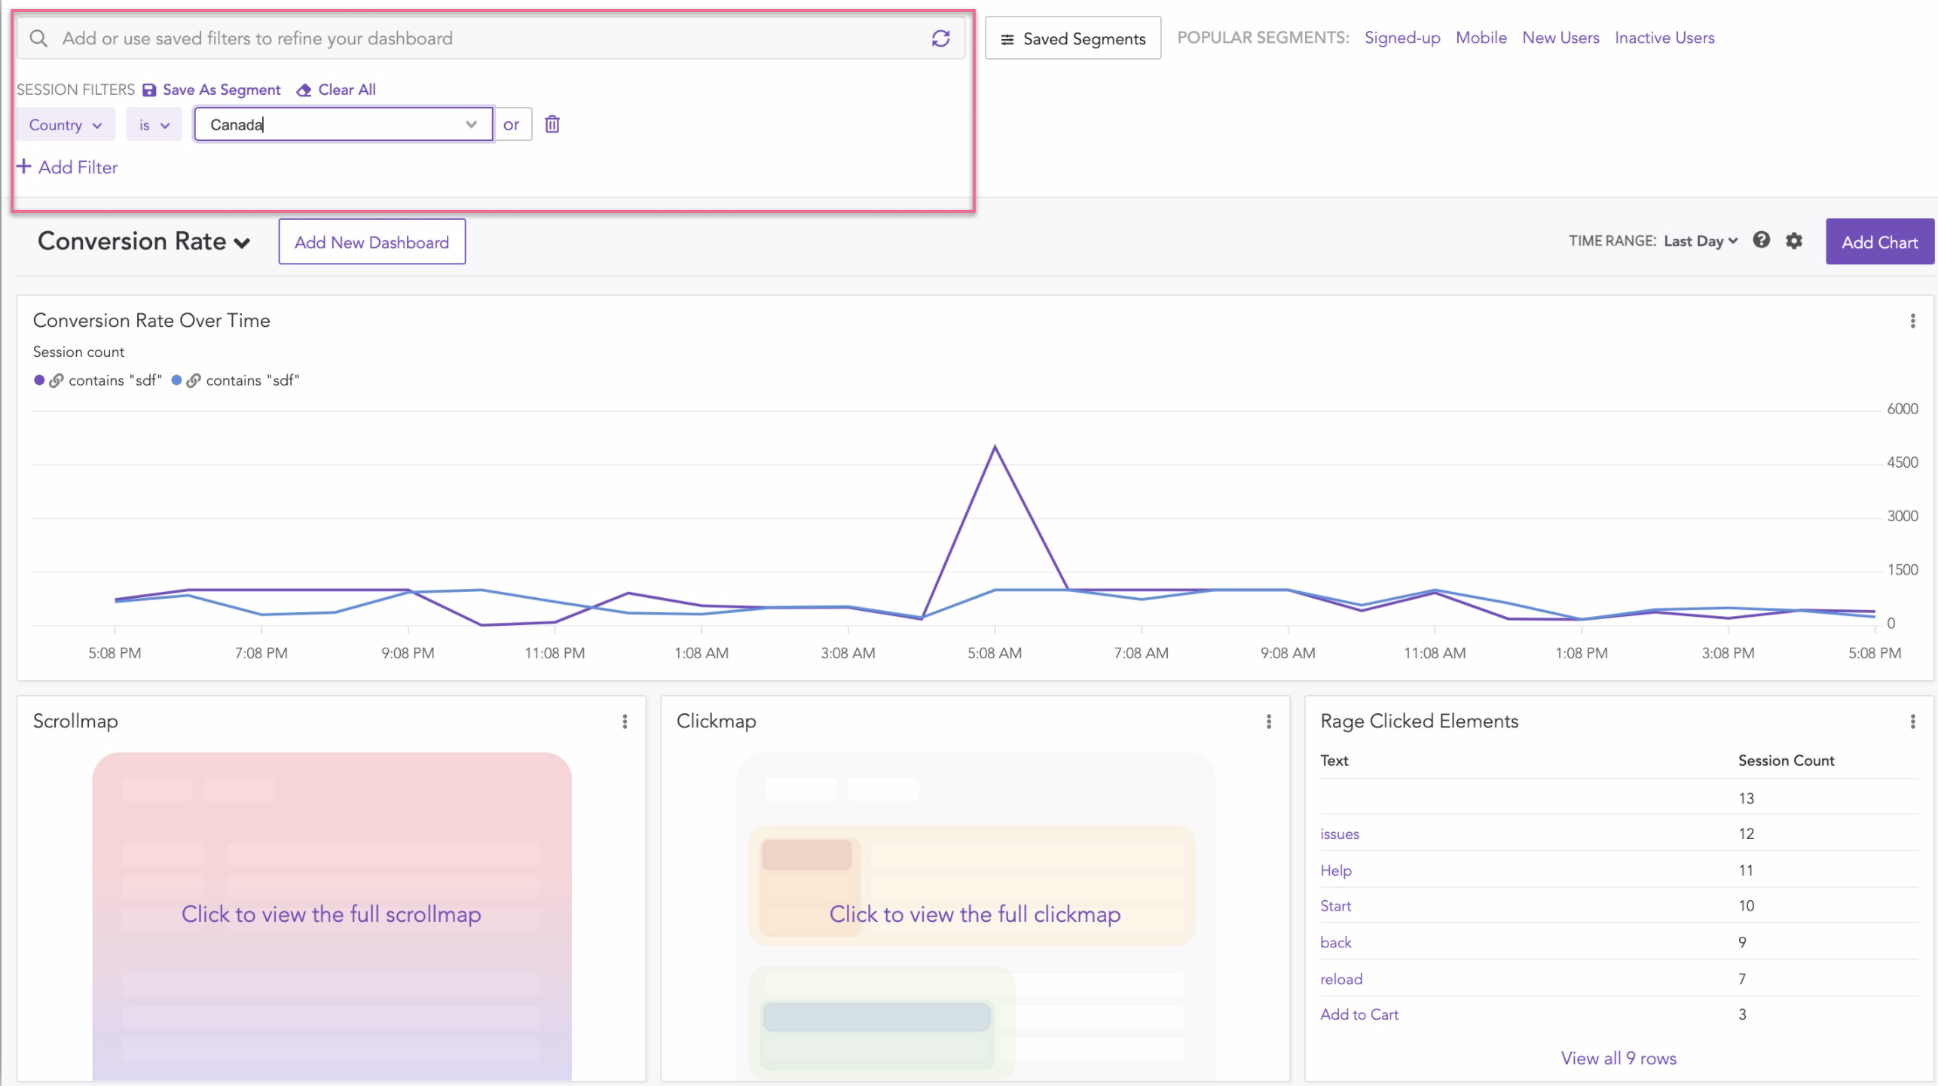Open Rage Clicked Elements options menu
The width and height of the screenshot is (1938, 1086).
pos(1912,721)
